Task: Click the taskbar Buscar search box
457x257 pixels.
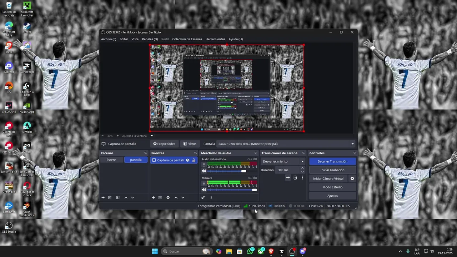Action: pos(186,251)
